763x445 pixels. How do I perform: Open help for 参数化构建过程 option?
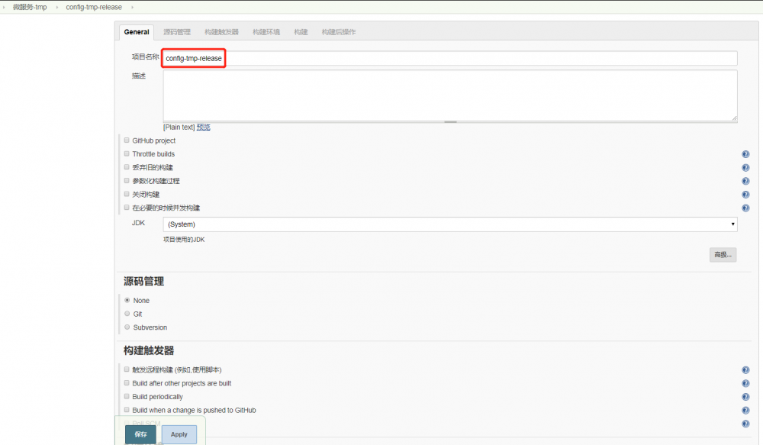(745, 181)
